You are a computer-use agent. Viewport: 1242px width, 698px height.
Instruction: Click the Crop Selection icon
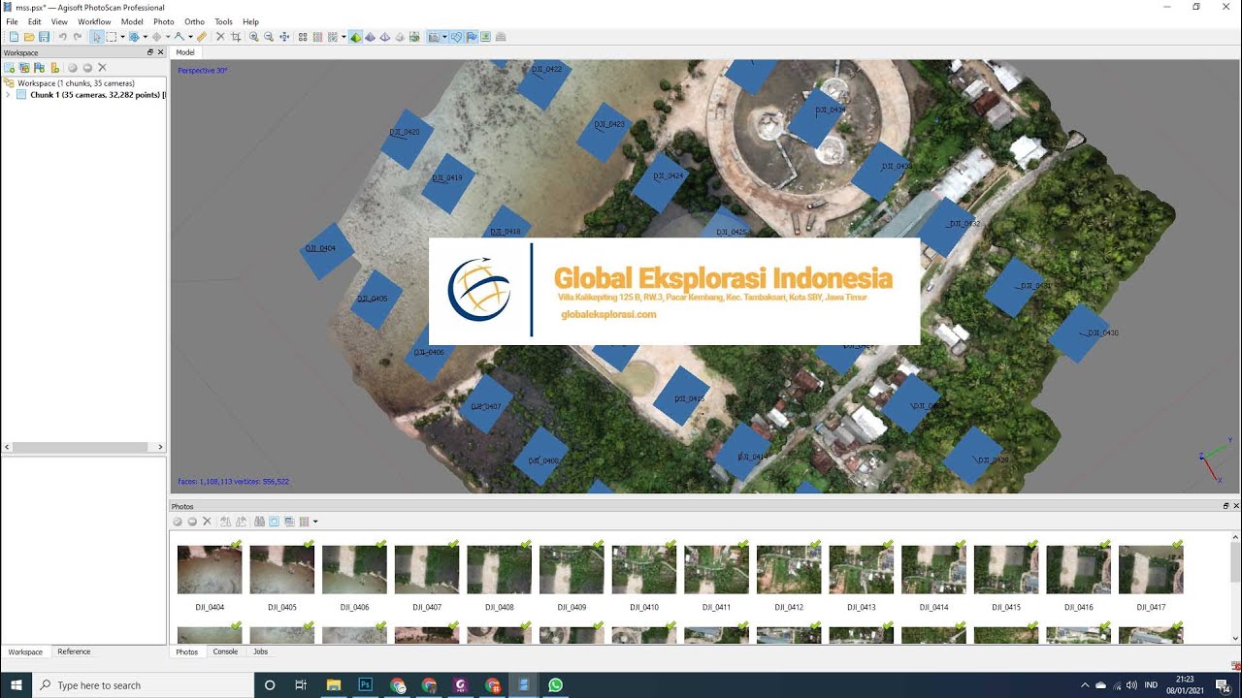pyautogui.click(x=236, y=37)
